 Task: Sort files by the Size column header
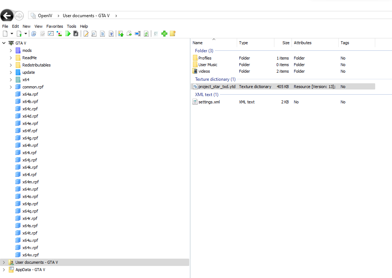coord(286,43)
